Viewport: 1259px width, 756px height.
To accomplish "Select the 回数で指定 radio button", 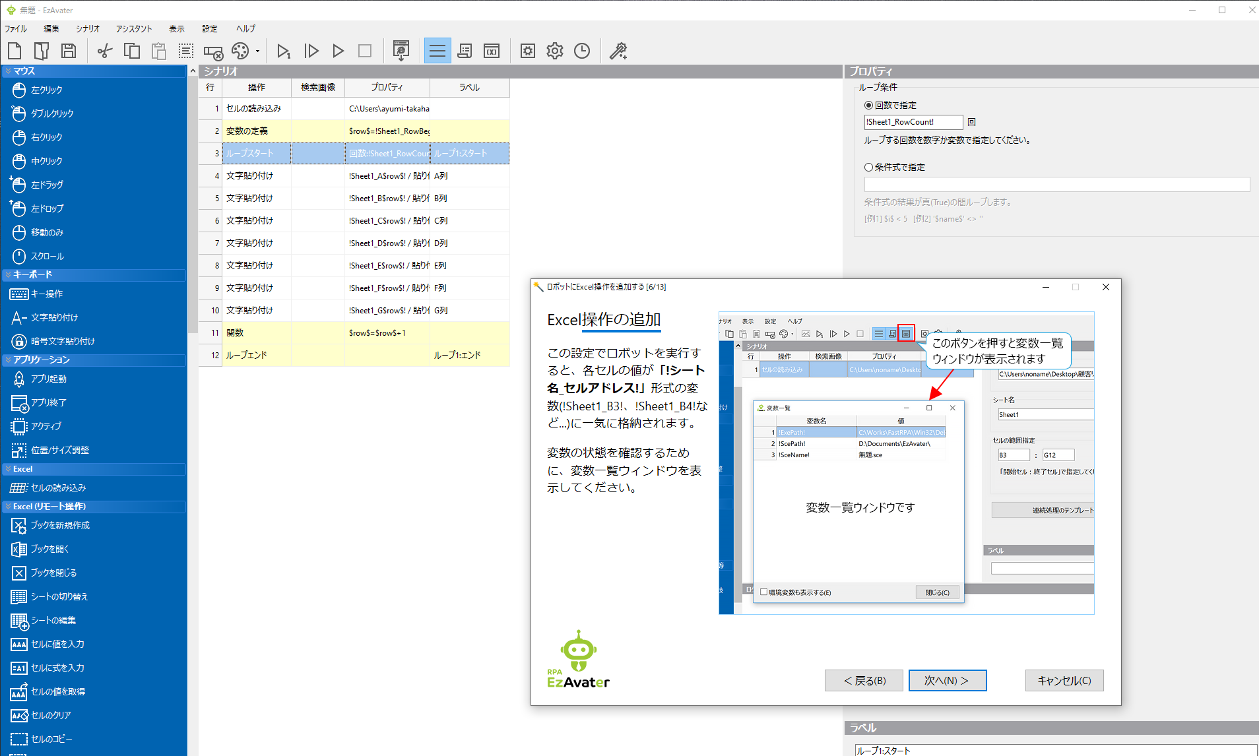I will tap(868, 106).
